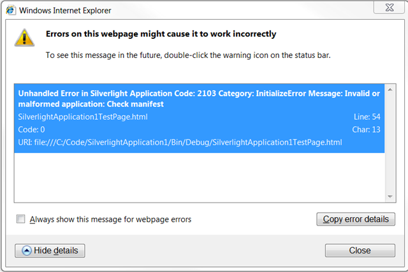Click the URI file path line

(x=180, y=143)
